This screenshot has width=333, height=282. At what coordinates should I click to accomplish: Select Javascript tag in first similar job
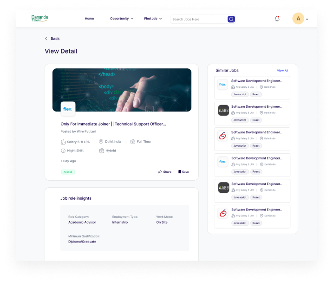[x=240, y=94]
